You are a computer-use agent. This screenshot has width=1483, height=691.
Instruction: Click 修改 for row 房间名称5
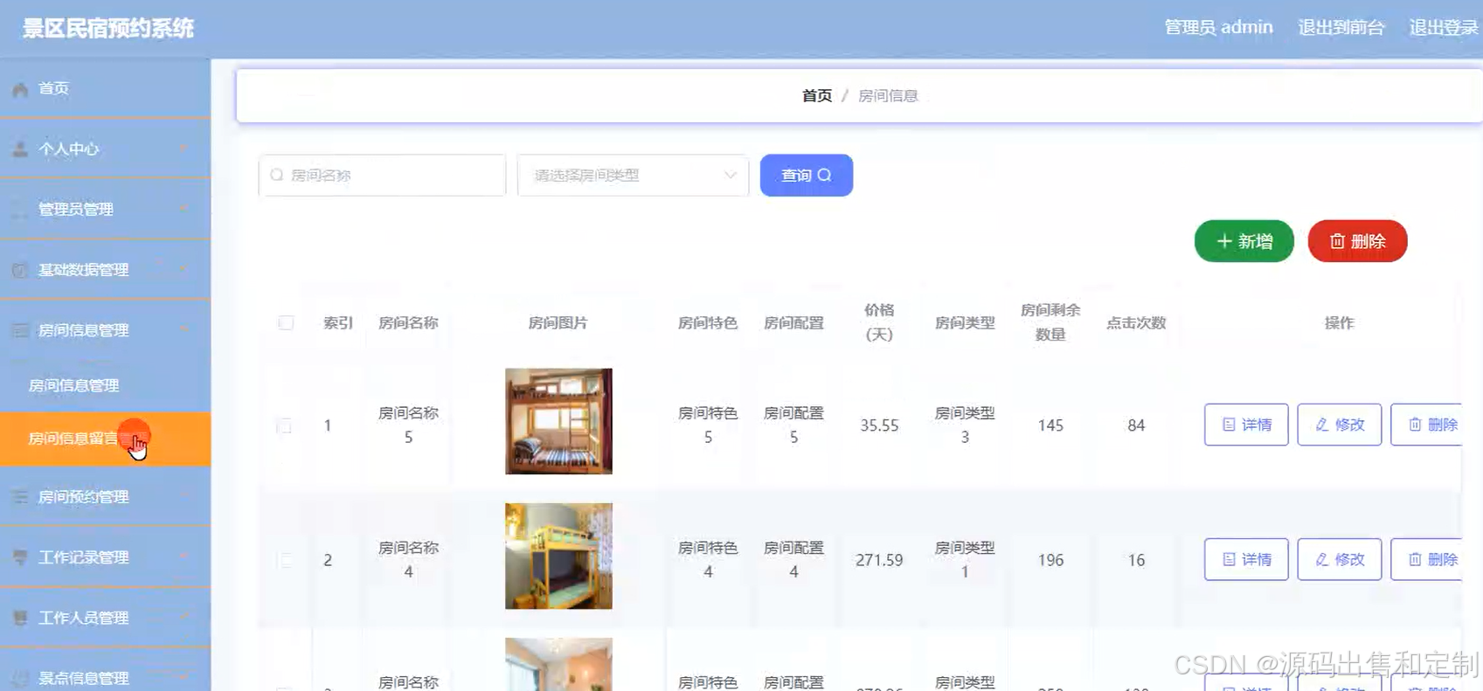point(1339,425)
